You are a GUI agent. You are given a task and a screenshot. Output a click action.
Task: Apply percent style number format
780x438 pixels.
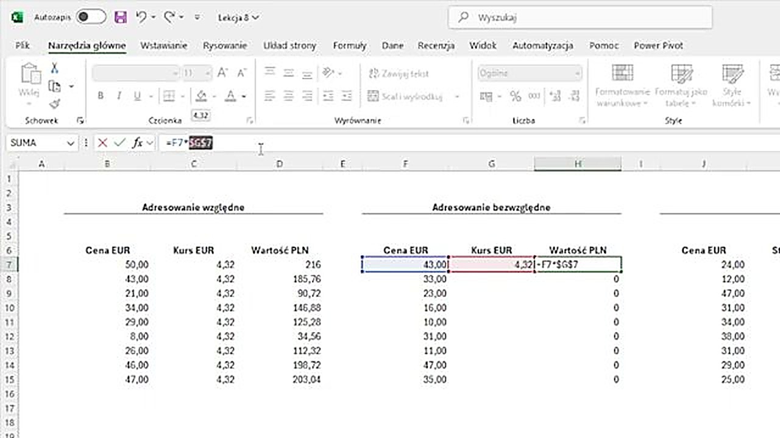tap(516, 96)
